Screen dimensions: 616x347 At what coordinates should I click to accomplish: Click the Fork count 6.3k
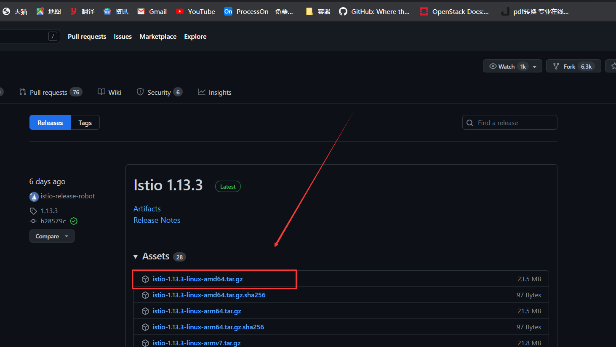coord(586,67)
